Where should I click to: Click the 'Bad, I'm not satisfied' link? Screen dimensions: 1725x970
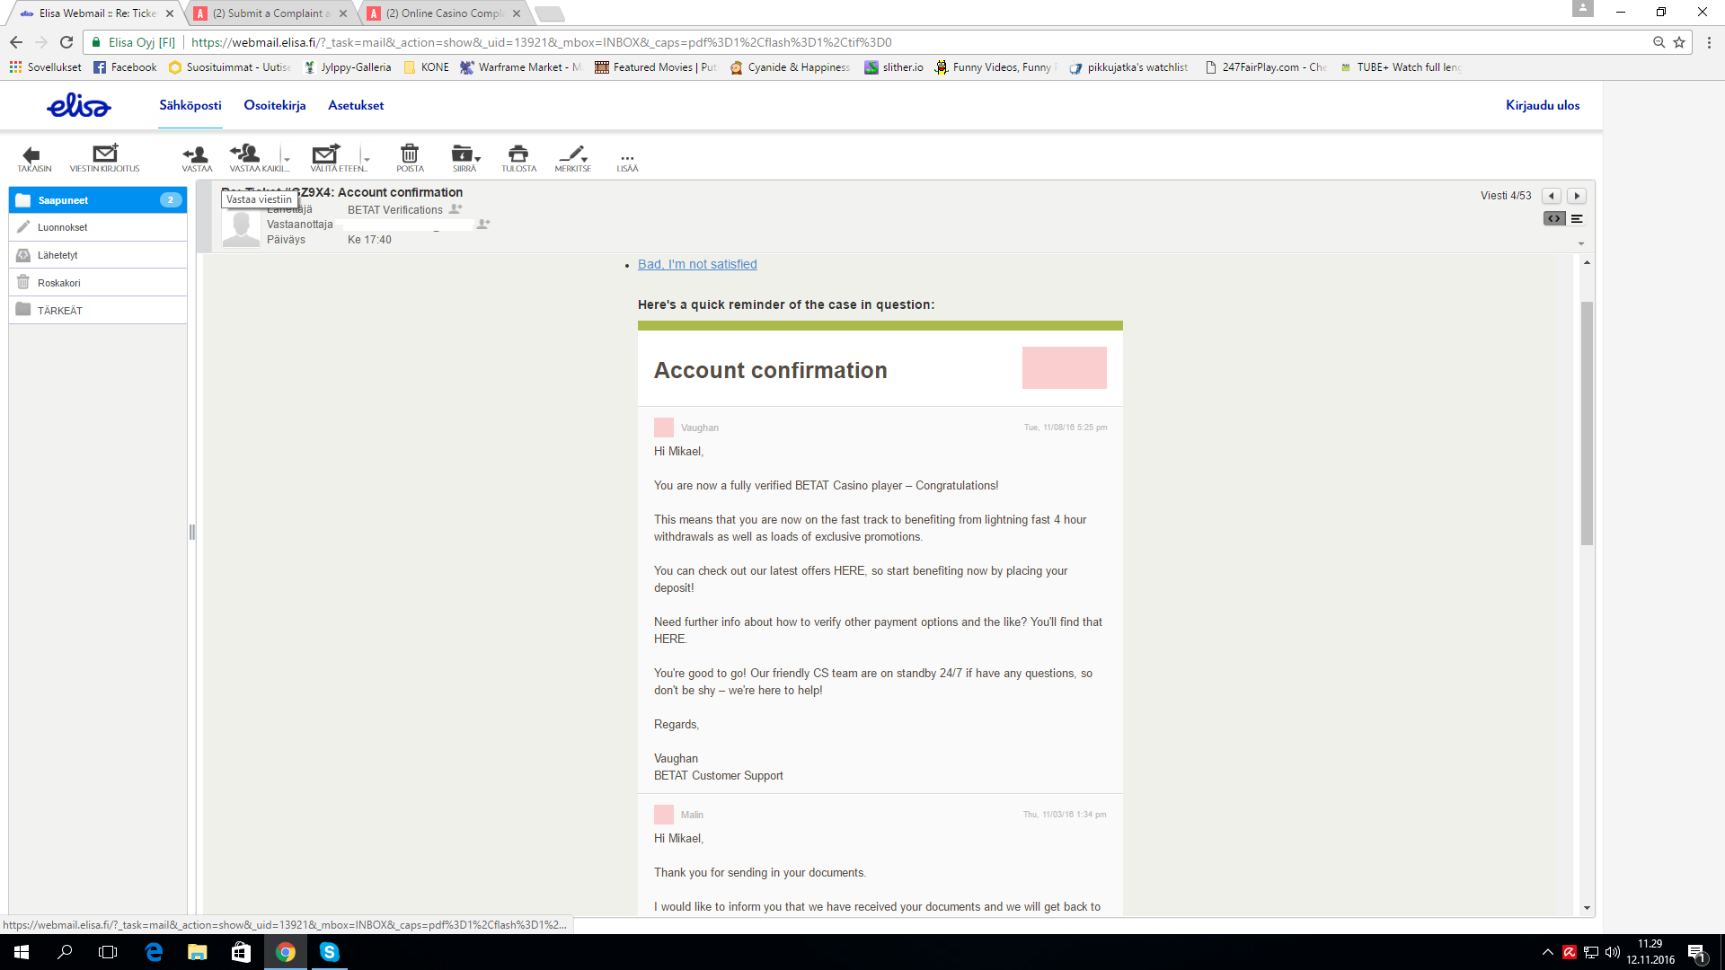697,264
